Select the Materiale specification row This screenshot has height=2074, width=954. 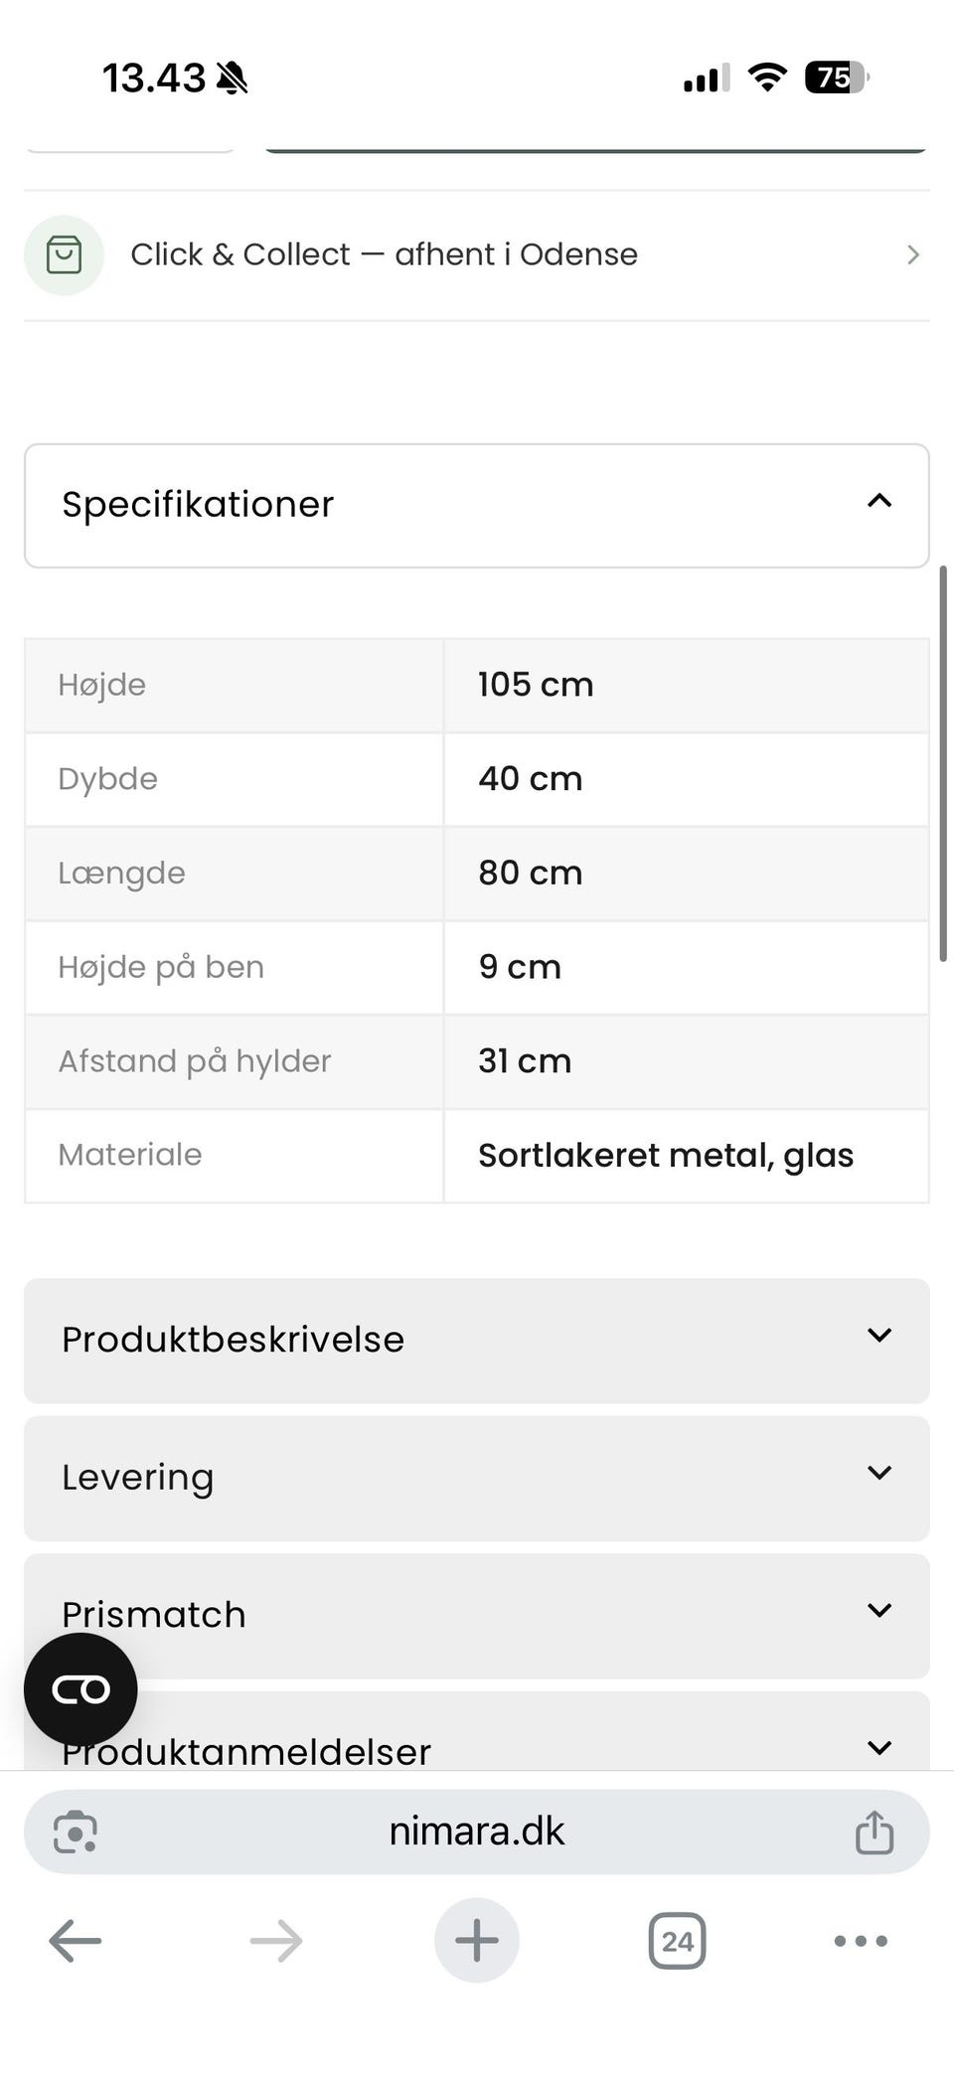(x=477, y=1156)
